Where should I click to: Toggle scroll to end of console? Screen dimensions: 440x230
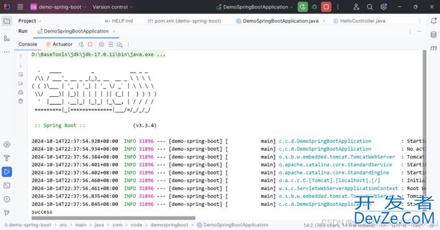click(20, 83)
